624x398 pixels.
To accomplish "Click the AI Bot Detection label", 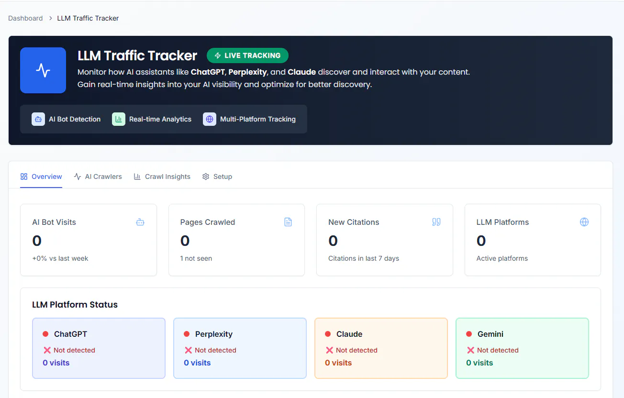I will pyautogui.click(x=75, y=119).
